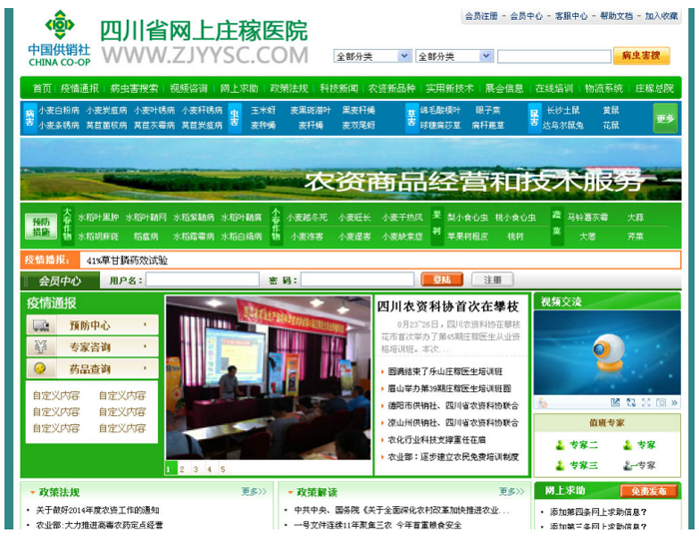Image resolution: width=699 pixels, height=541 pixels.
Task: Click the truck icon beside 预防中心
Action: point(41,325)
